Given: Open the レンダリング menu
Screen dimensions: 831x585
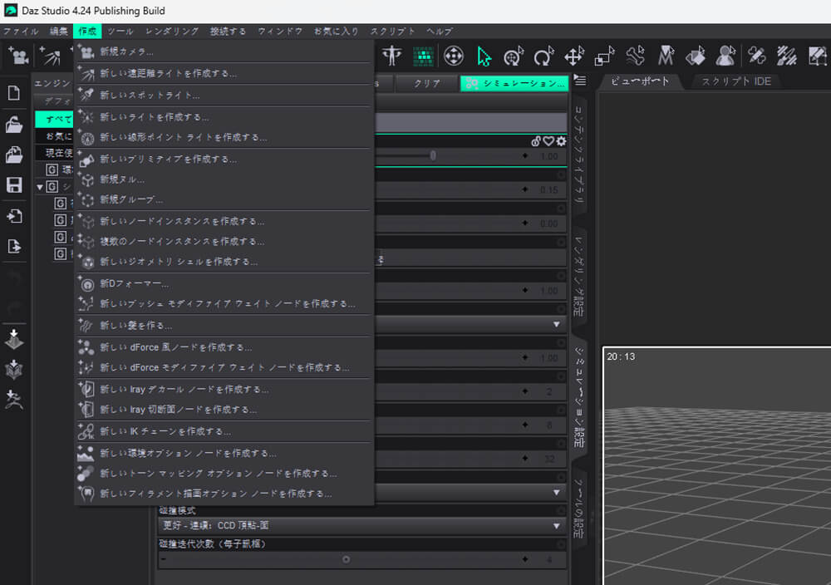Looking at the screenshot, I should (172, 32).
